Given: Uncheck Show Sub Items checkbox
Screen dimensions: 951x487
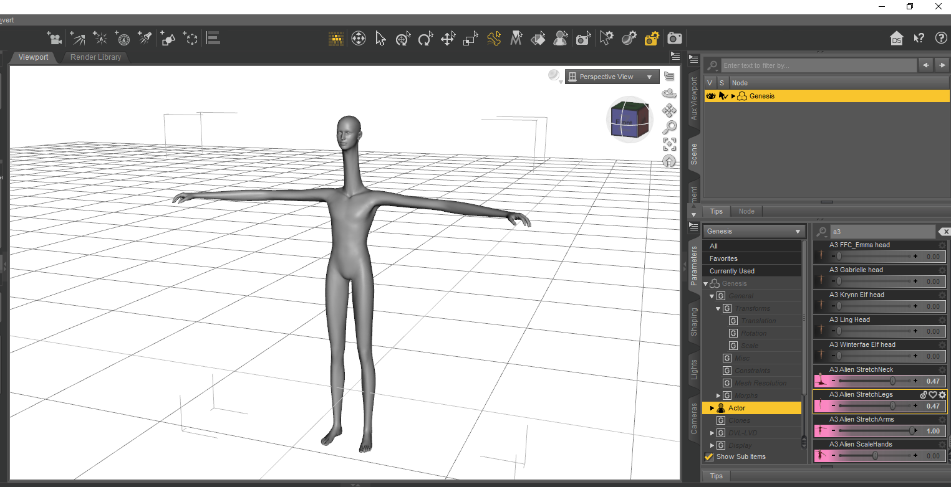Looking at the screenshot, I should click(x=709, y=457).
